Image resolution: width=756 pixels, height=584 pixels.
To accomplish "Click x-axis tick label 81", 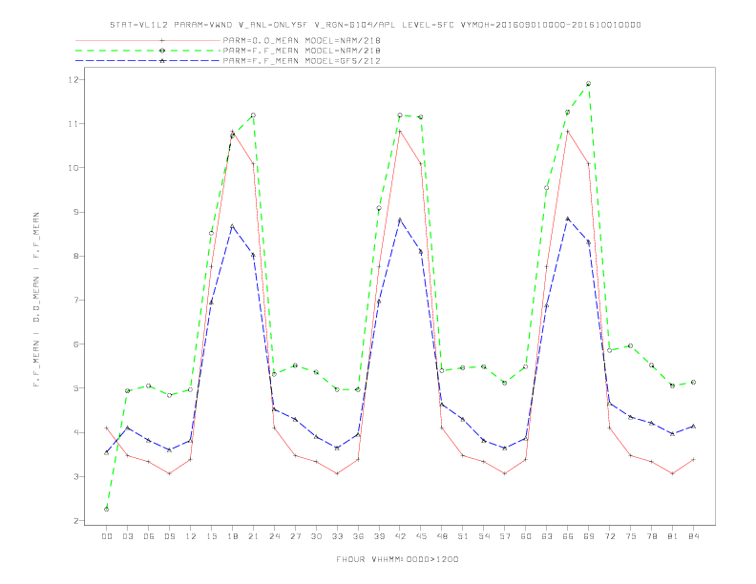I will pyautogui.click(x=673, y=536).
